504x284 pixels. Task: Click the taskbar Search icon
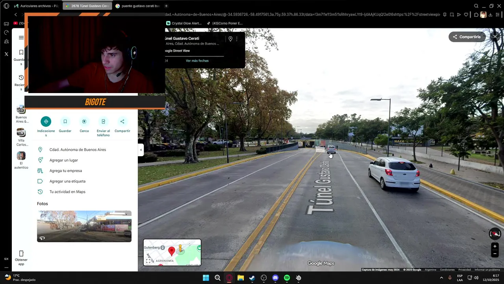click(x=217, y=278)
